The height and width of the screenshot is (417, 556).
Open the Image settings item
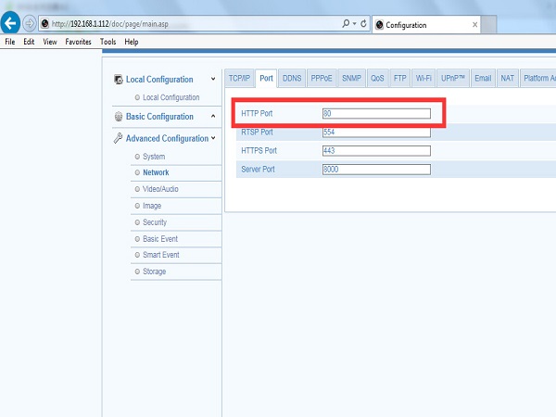pyautogui.click(x=152, y=206)
